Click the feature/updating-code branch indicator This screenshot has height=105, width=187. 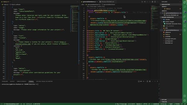(x=12, y=104)
